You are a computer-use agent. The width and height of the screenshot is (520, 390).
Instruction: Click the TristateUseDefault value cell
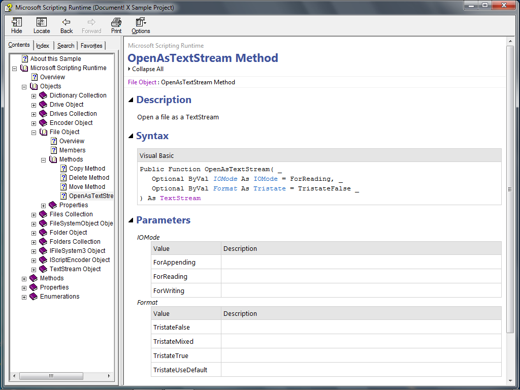click(x=186, y=370)
